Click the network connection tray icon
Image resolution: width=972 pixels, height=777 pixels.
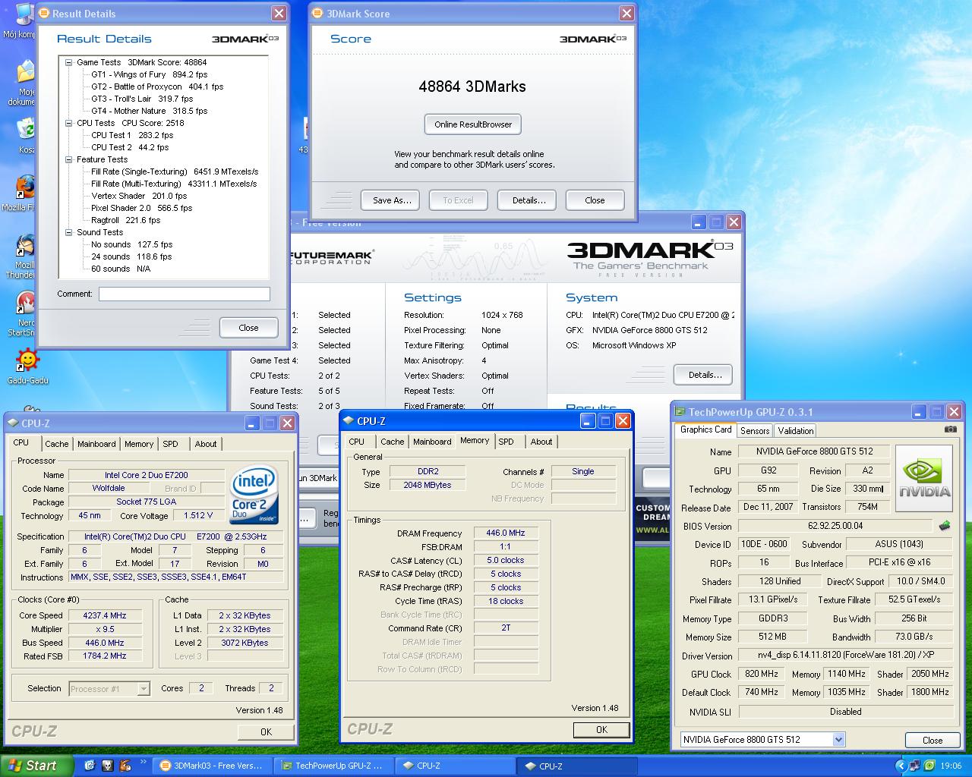click(915, 766)
